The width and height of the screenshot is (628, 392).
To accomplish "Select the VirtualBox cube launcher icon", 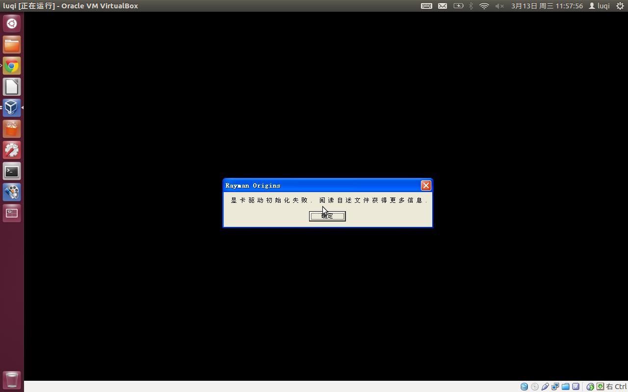I will [12, 108].
